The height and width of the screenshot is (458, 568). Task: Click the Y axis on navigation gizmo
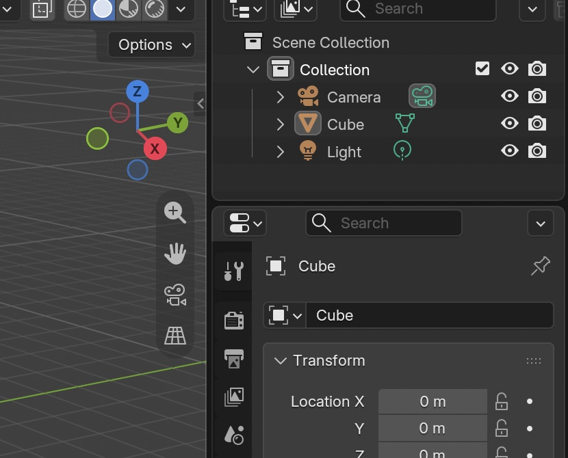click(177, 122)
